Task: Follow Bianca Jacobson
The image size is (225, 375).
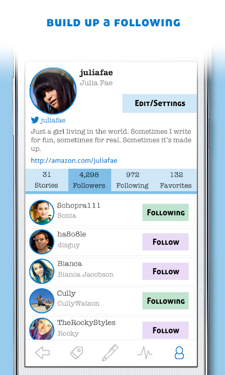Action: point(165,271)
